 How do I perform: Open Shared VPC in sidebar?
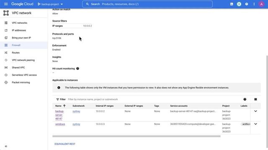pos(18,67)
